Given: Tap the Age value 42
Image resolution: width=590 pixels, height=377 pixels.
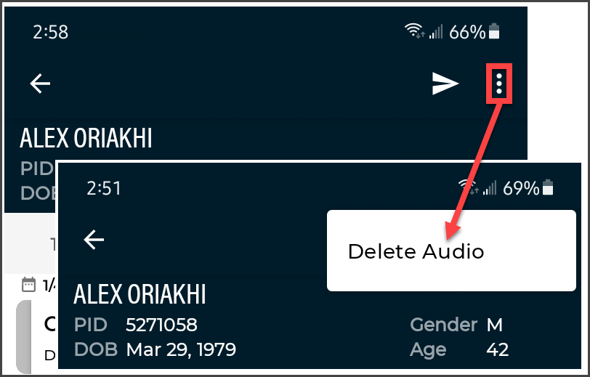Looking at the screenshot, I should pos(497,349).
